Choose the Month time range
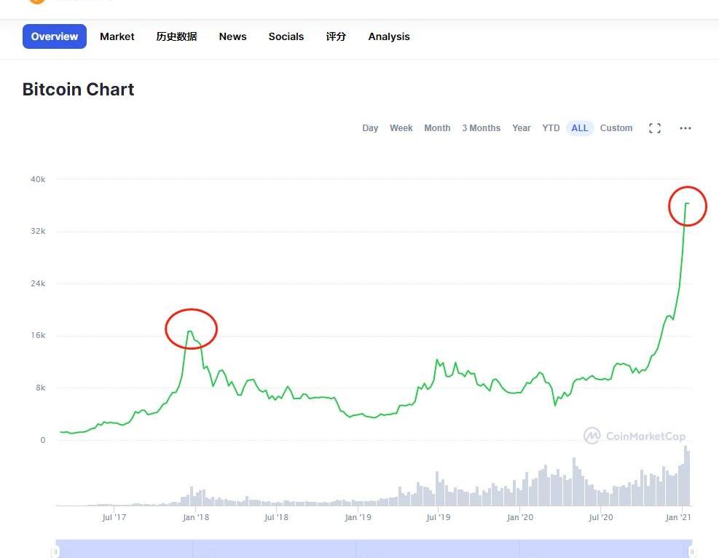The width and height of the screenshot is (719, 558). point(437,128)
